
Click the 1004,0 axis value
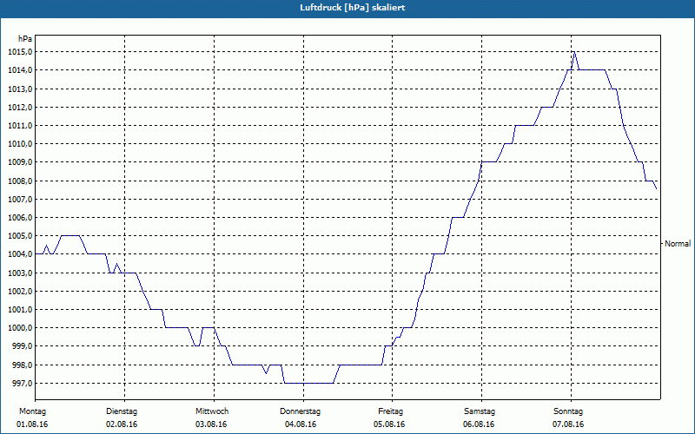[20, 254]
